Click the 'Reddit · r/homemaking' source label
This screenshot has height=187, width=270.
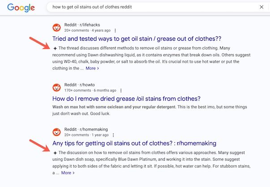point(87,129)
